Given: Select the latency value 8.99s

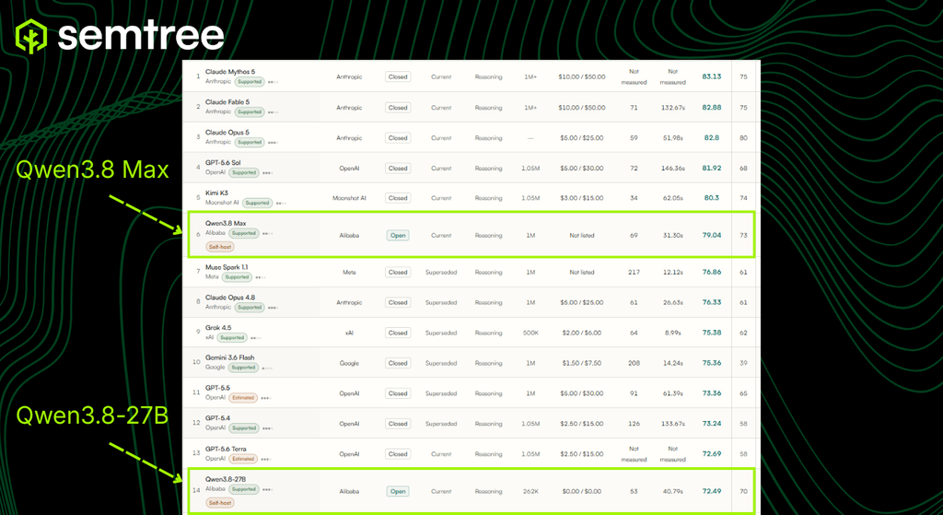Looking at the screenshot, I should click(672, 333).
